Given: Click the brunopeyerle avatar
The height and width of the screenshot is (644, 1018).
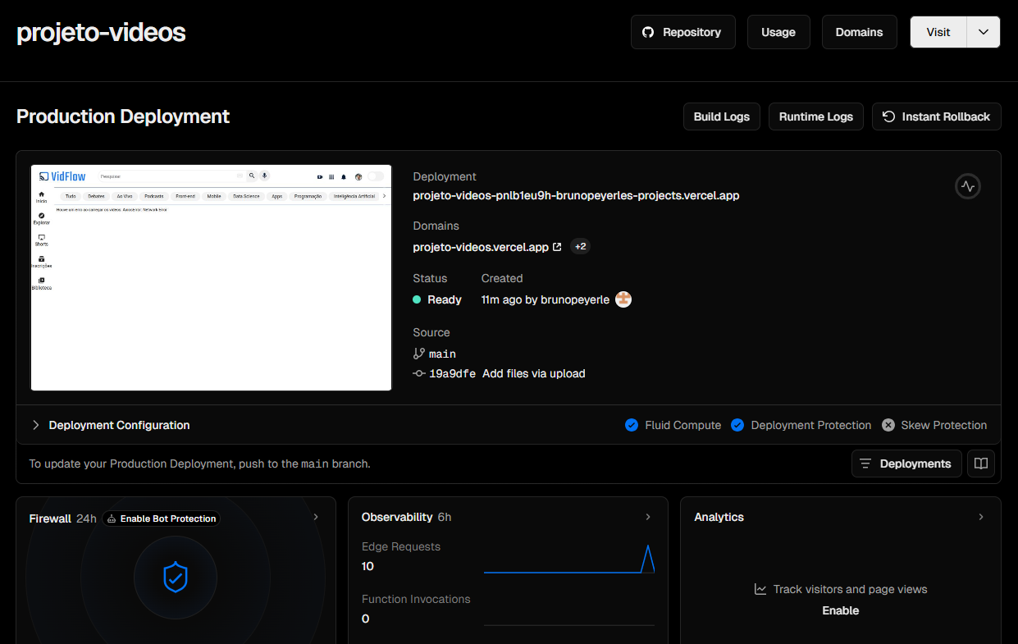Looking at the screenshot, I should pyautogui.click(x=623, y=299).
